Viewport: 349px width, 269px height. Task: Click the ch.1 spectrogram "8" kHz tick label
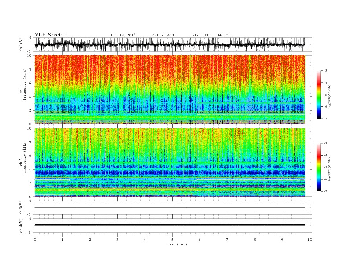pyautogui.click(x=31, y=69)
